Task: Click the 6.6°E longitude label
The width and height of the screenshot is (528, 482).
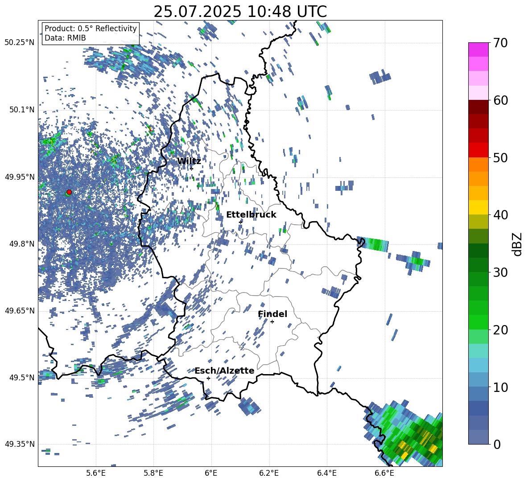Action: (x=384, y=473)
